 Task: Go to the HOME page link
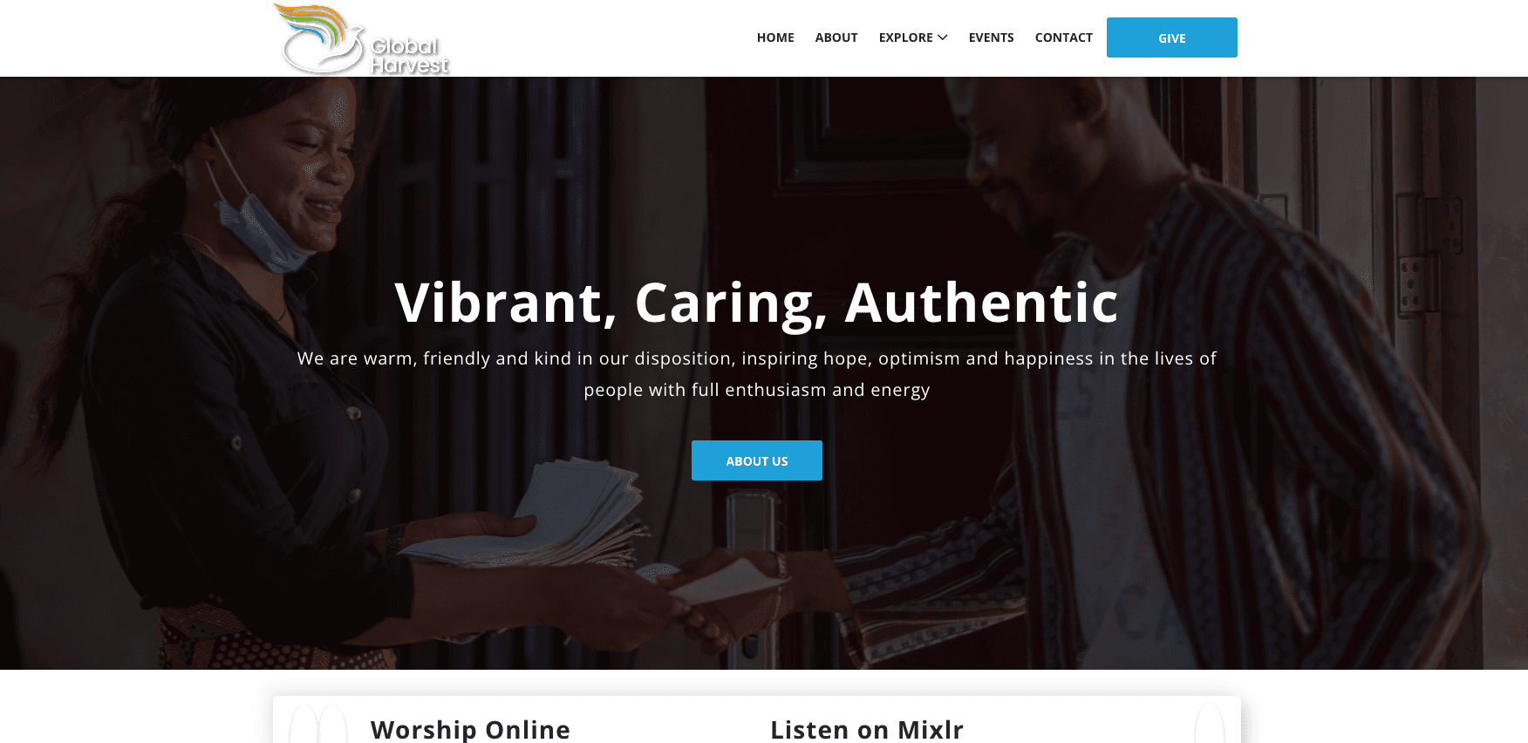point(775,37)
